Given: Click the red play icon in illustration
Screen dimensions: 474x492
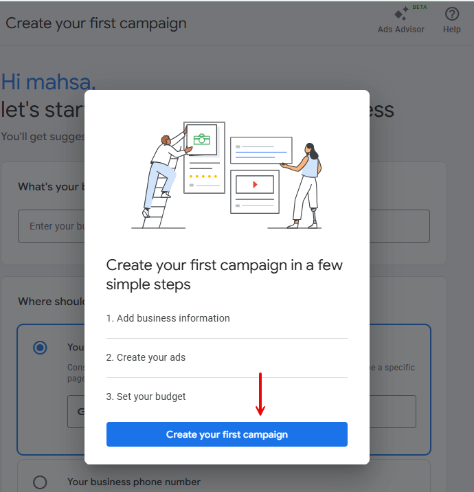Looking at the screenshot, I should pyautogui.click(x=255, y=184).
